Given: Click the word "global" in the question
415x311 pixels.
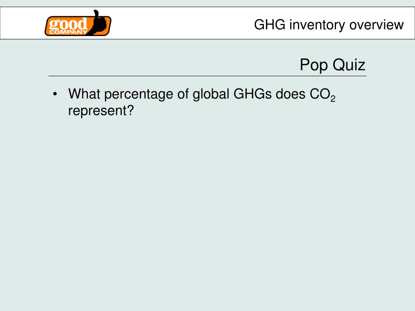Looking at the screenshot, I should 211,95.
